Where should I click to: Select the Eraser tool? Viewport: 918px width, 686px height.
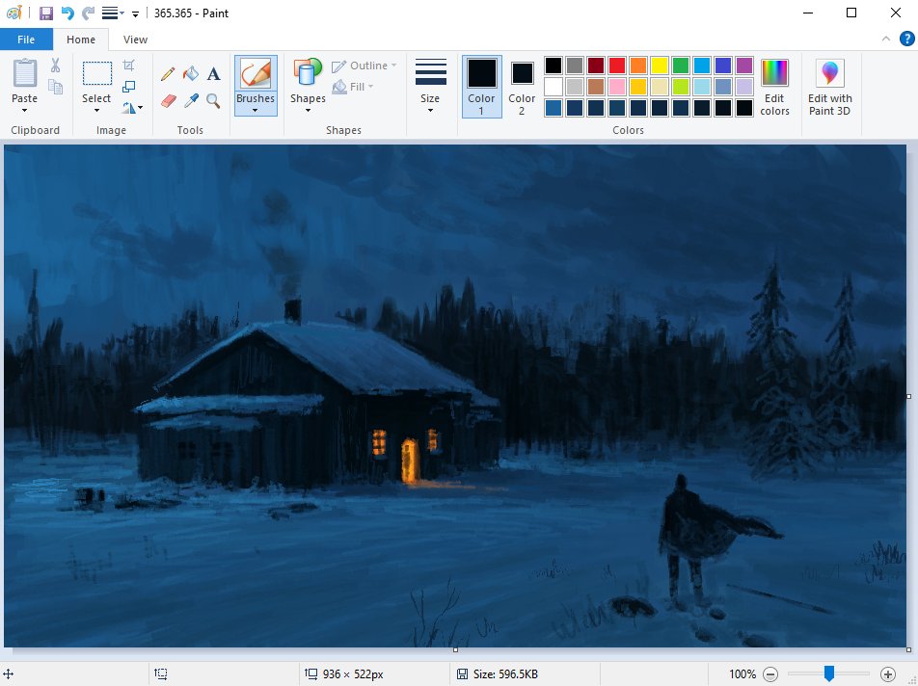pos(168,101)
